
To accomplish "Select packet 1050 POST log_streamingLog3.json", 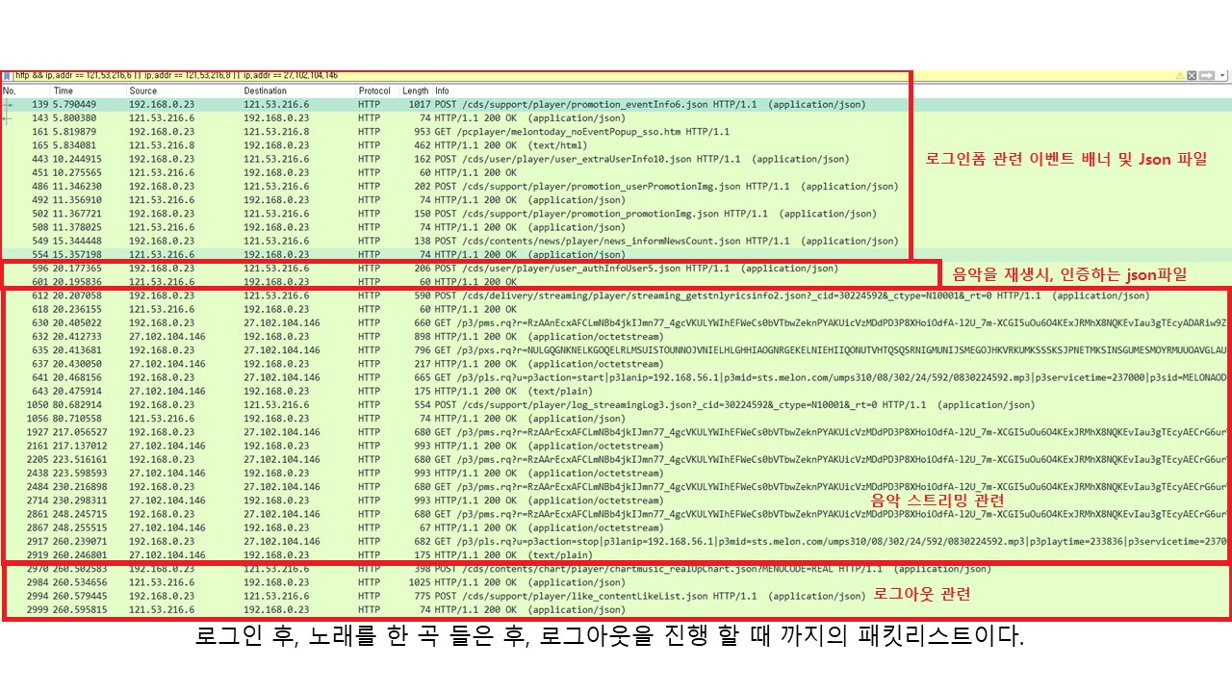I will 616,405.
